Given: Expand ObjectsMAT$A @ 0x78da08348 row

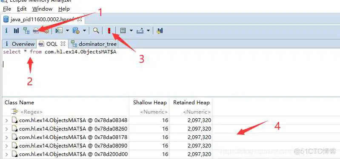Looking at the screenshot, I should 6,120.
